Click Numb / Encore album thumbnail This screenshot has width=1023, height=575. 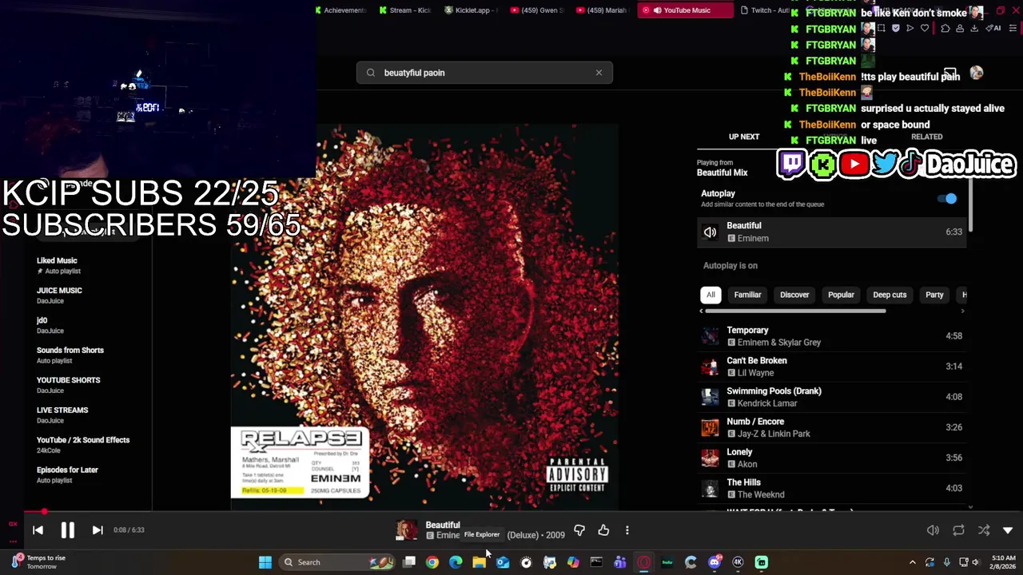(710, 427)
